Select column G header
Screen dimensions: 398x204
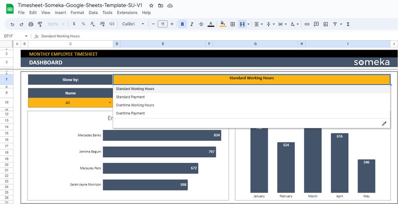coord(255,44)
